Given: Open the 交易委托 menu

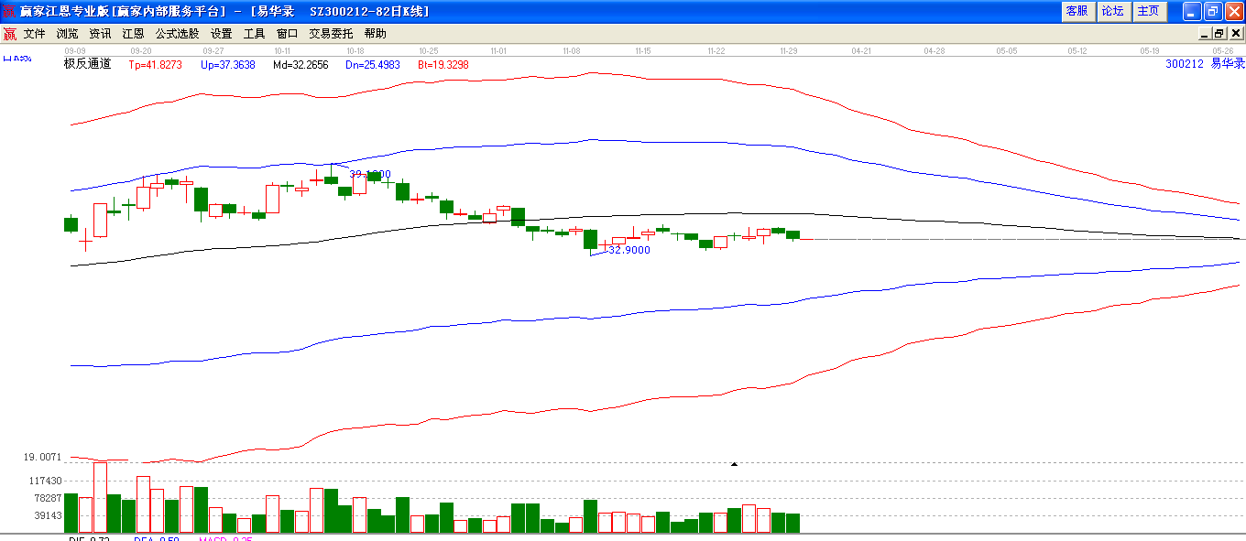Looking at the screenshot, I should click(332, 34).
